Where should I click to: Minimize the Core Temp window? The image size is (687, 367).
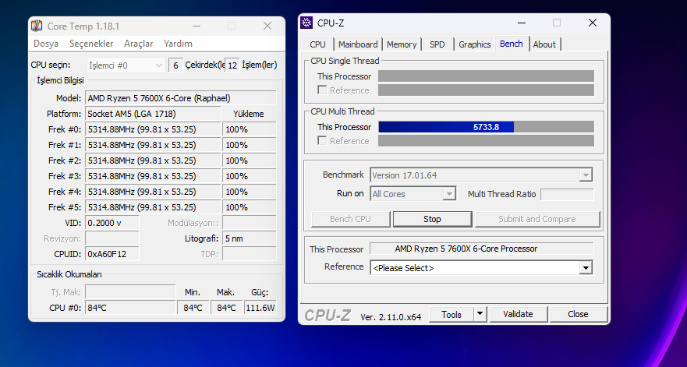[x=197, y=26]
